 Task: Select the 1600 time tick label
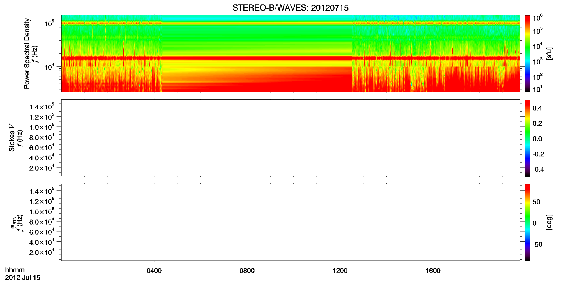(x=433, y=270)
